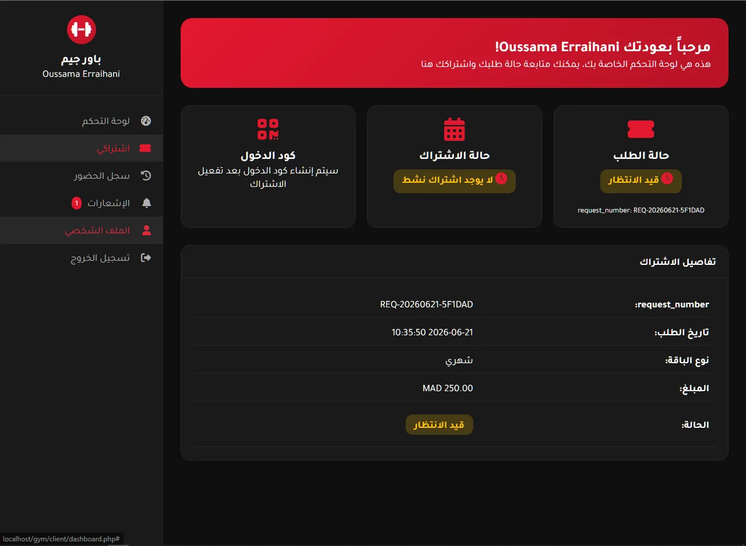This screenshot has height=546, width=746.
Task: Click the welcome heading مرحباً بعودتك Oussama Erraihani
Action: 603,47
